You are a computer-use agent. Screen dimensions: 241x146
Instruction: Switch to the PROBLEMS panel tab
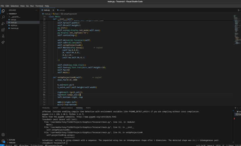tap(46, 108)
